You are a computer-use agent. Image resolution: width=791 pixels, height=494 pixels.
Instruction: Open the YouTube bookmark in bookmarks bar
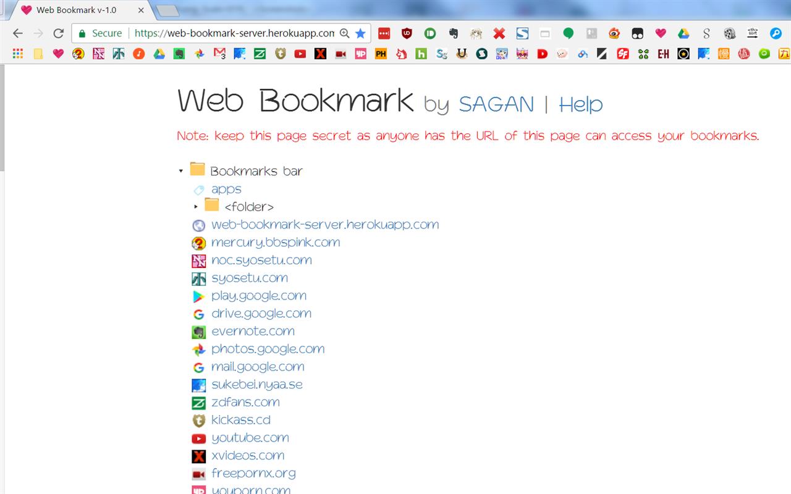300,54
